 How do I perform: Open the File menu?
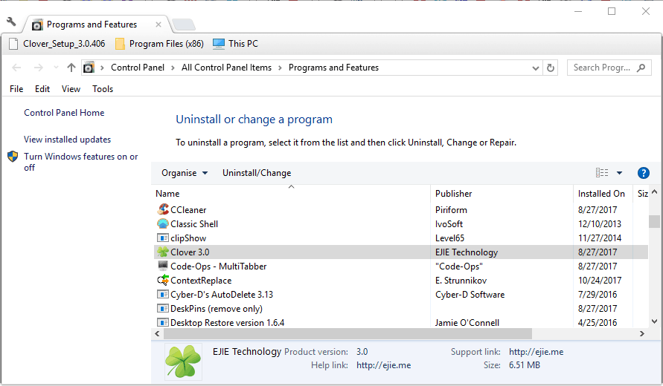pyautogui.click(x=16, y=89)
